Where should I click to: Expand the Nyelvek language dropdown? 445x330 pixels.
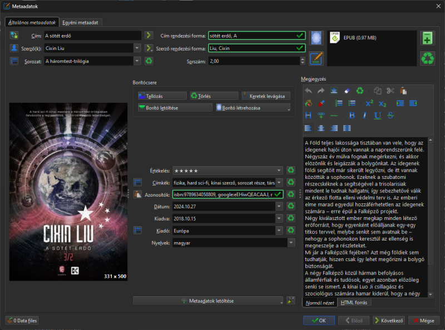[x=290, y=243]
